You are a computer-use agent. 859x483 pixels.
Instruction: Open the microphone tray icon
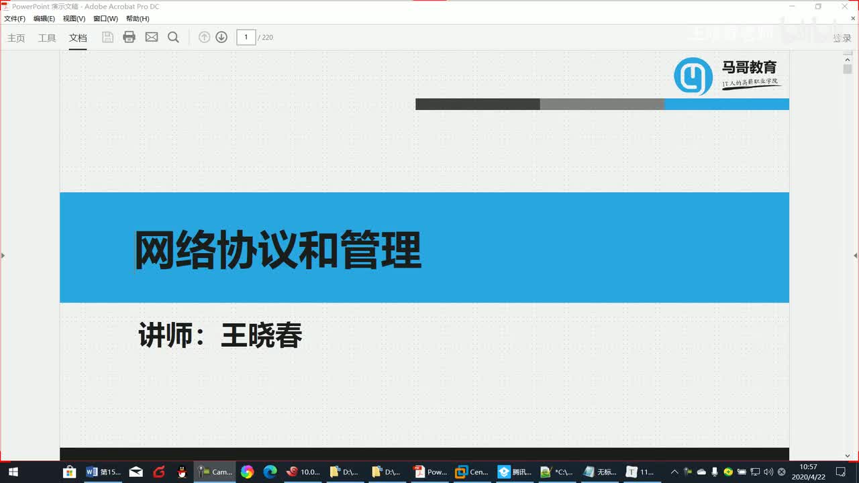click(715, 472)
